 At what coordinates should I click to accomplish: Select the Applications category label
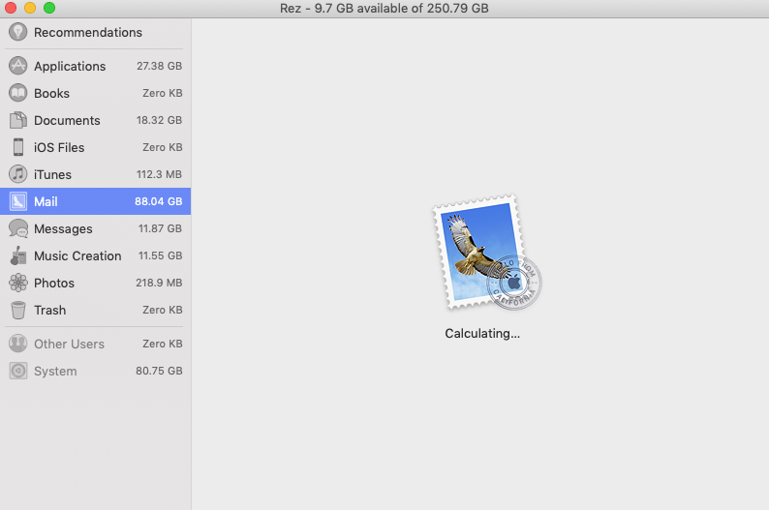pyautogui.click(x=70, y=66)
